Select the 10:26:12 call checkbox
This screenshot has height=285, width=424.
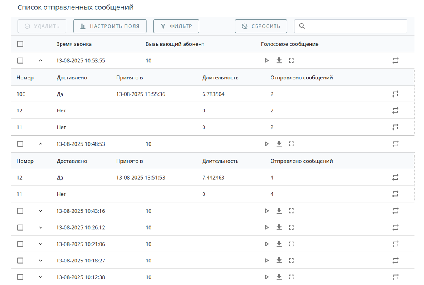click(20, 228)
